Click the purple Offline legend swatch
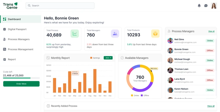Viewport: 220px width, 112px height. coord(142,95)
